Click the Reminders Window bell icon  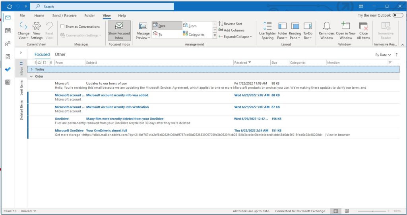tap(326, 26)
